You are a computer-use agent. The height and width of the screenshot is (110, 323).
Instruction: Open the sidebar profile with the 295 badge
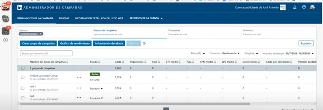(5, 6)
